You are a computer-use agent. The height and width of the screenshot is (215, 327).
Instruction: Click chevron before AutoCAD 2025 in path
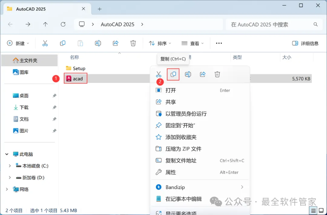coord(93,24)
